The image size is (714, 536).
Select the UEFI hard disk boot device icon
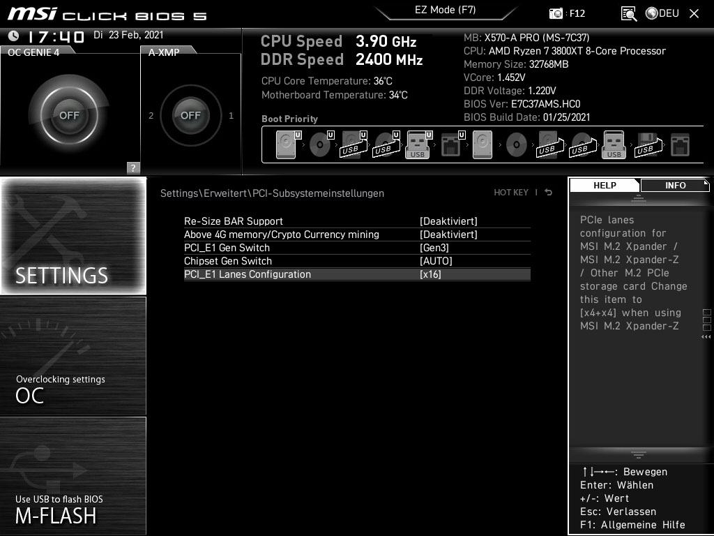(x=289, y=145)
